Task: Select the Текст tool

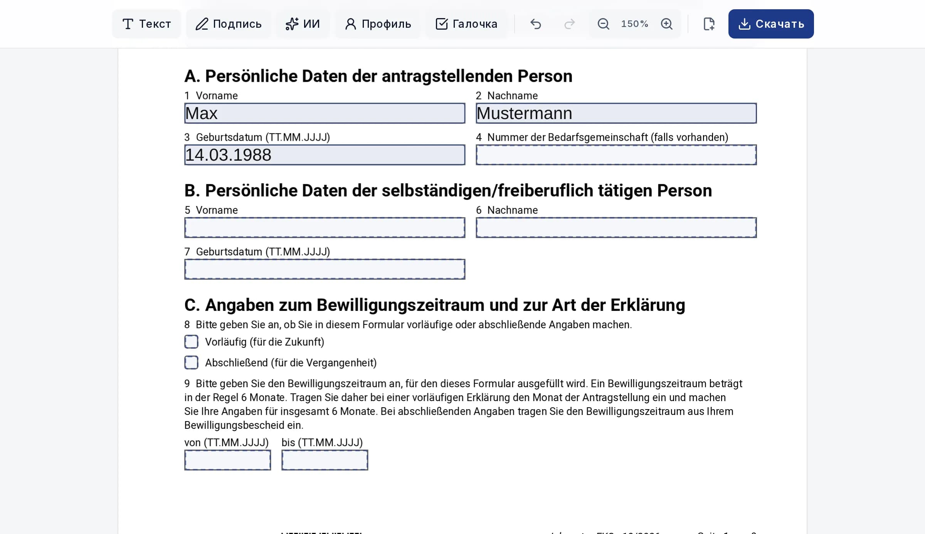Action: pyautogui.click(x=146, y=24)
